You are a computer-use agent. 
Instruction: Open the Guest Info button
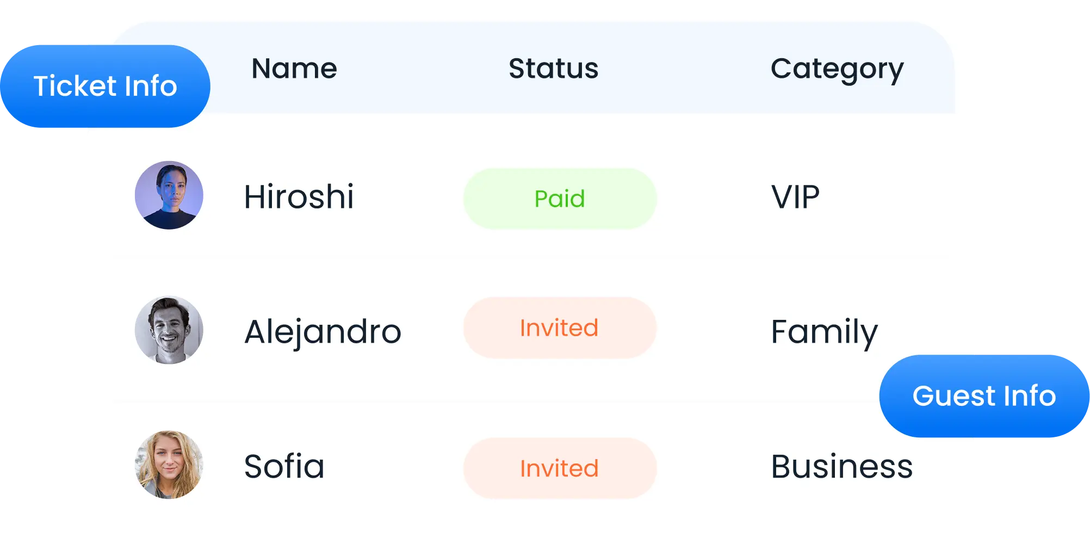pos(984,396)
